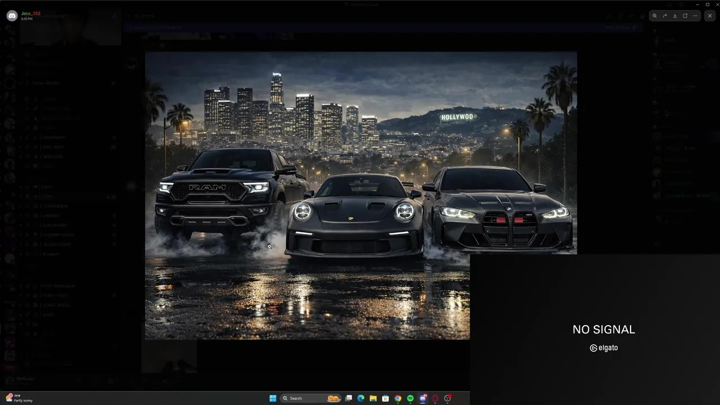This screenshot has height=405, width=720.
Task: Launch Microsoft Edge from the taskbar
Action: tap(361, 398)
